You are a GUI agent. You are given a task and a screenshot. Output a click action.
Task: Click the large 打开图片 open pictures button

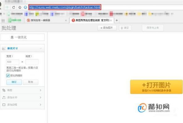[x=156, y=87]
